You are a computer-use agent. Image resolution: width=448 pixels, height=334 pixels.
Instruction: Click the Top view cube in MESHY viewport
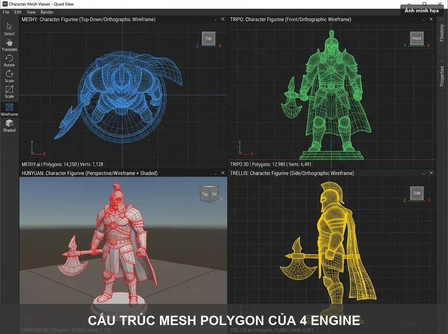pyautogui.click(x=208, y=38)
